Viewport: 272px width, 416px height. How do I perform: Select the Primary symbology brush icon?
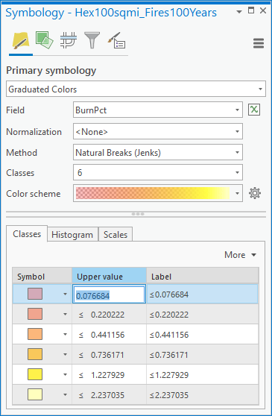[21, 41]
